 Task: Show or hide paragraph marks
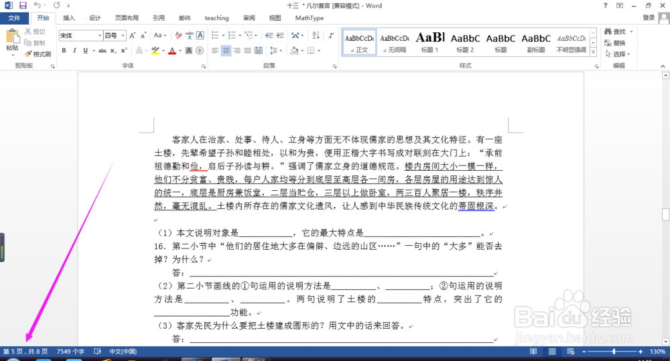[x=331, y=35]
